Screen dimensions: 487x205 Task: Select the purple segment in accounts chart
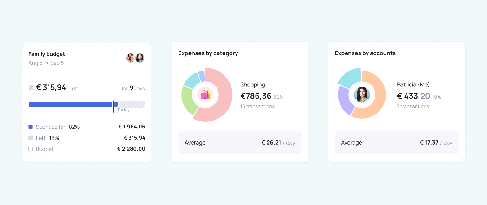pyautogui.click(x=345, y=100)
